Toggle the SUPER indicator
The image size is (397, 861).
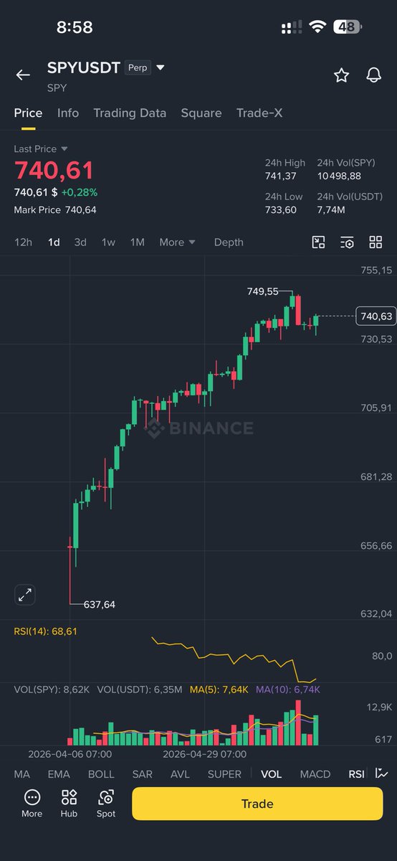[x=224, y=774]
